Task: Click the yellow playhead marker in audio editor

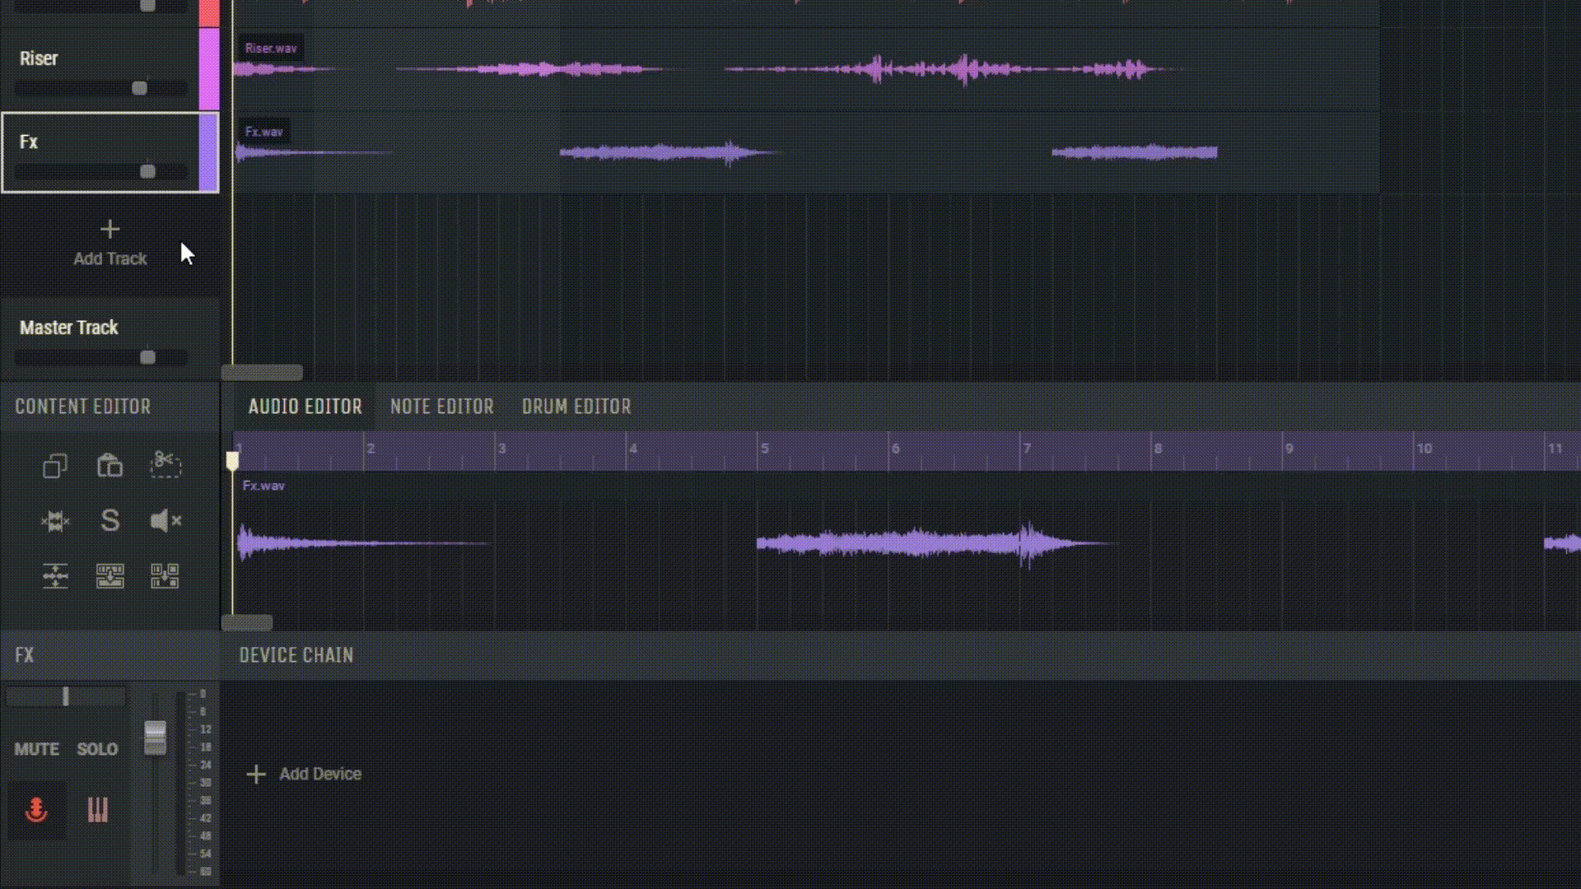Action: 232,461
